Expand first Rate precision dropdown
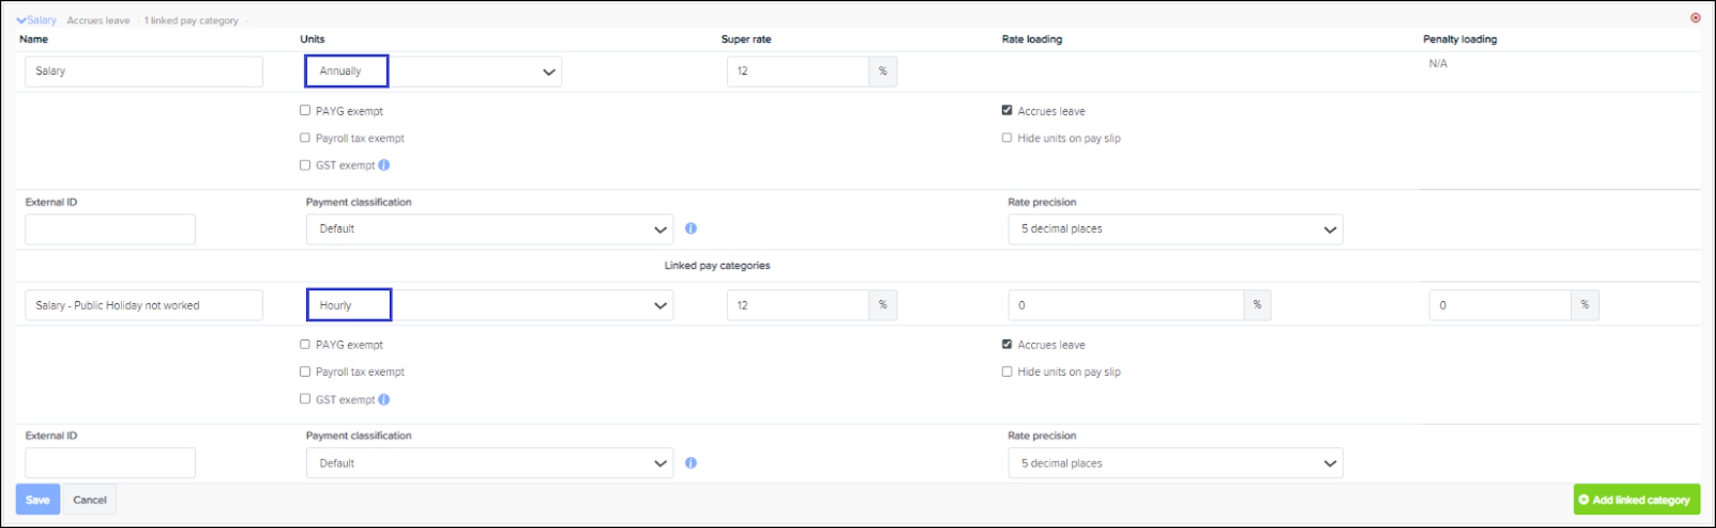This screenshot has height=528, width=1716. coord(1174,229)
